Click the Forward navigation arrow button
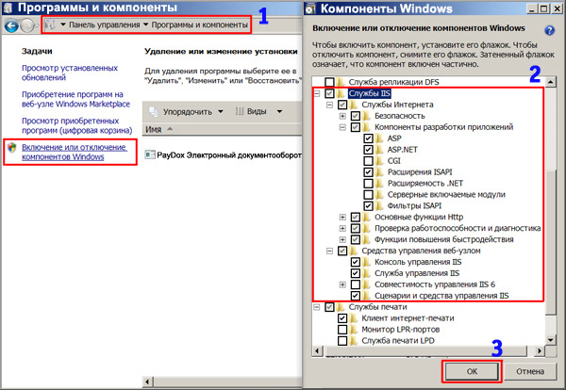Viewport: 566px width, 390px height. click(29, 24)
